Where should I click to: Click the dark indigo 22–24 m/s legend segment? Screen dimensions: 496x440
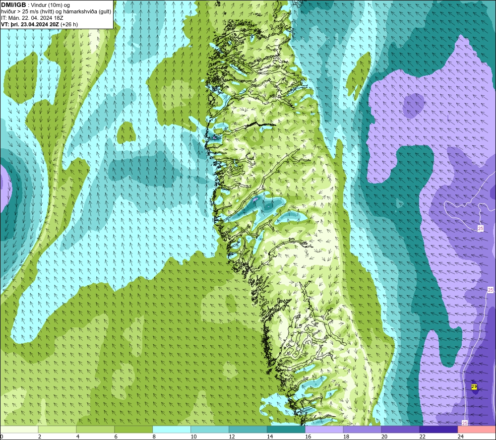coord(438,429)
